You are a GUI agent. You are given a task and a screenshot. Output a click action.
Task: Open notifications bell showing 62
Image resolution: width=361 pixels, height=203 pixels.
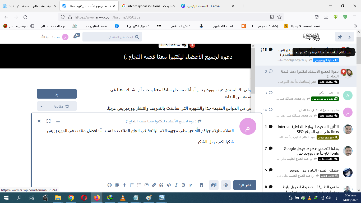point(75,37)
